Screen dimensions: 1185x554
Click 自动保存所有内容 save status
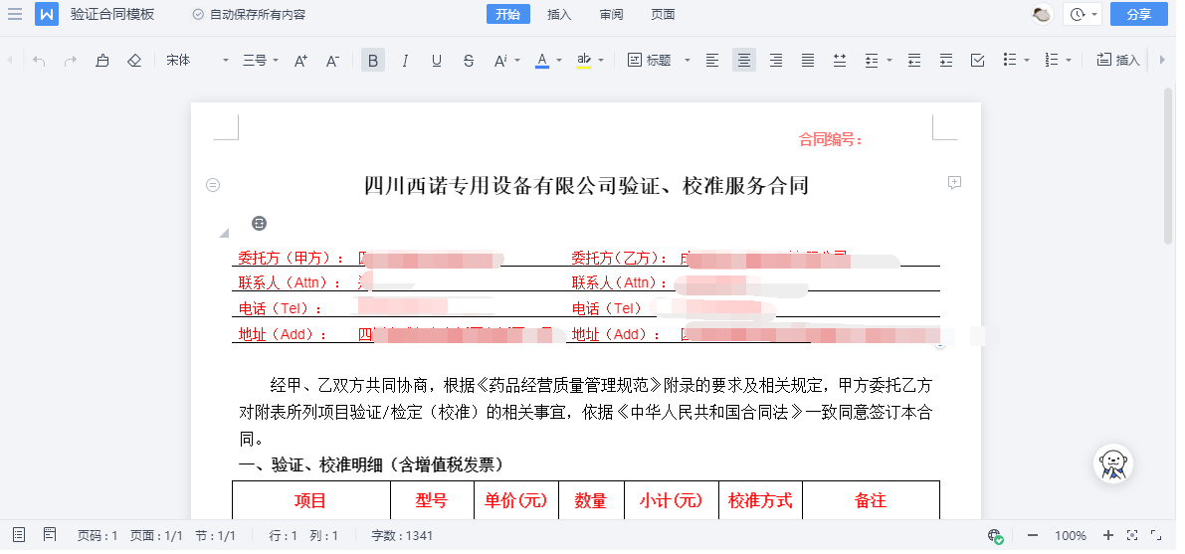click(250, 14)
